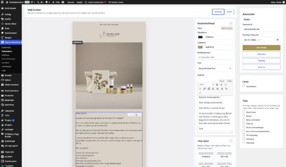This screenshot has width=286, height=167.
Task: Tick the Nyhedsbrev list checkbox
Action: coord(244,86)
